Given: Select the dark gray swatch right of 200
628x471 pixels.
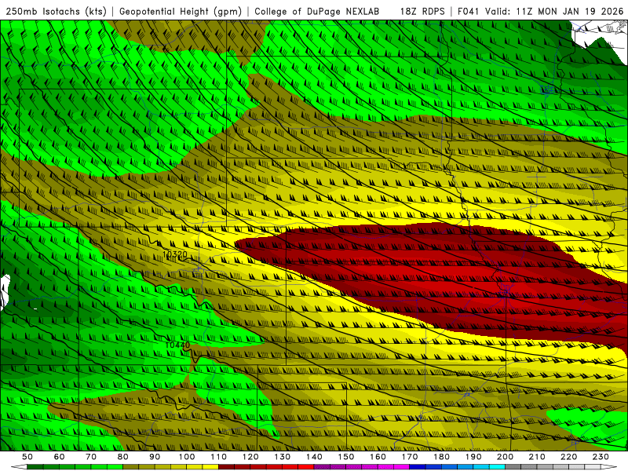Looking at the screenshot, I should click(513, 467).
